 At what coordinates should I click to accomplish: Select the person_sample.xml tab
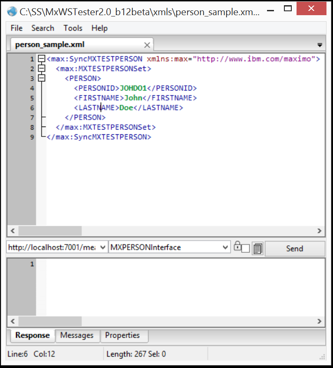coord(82,45)
